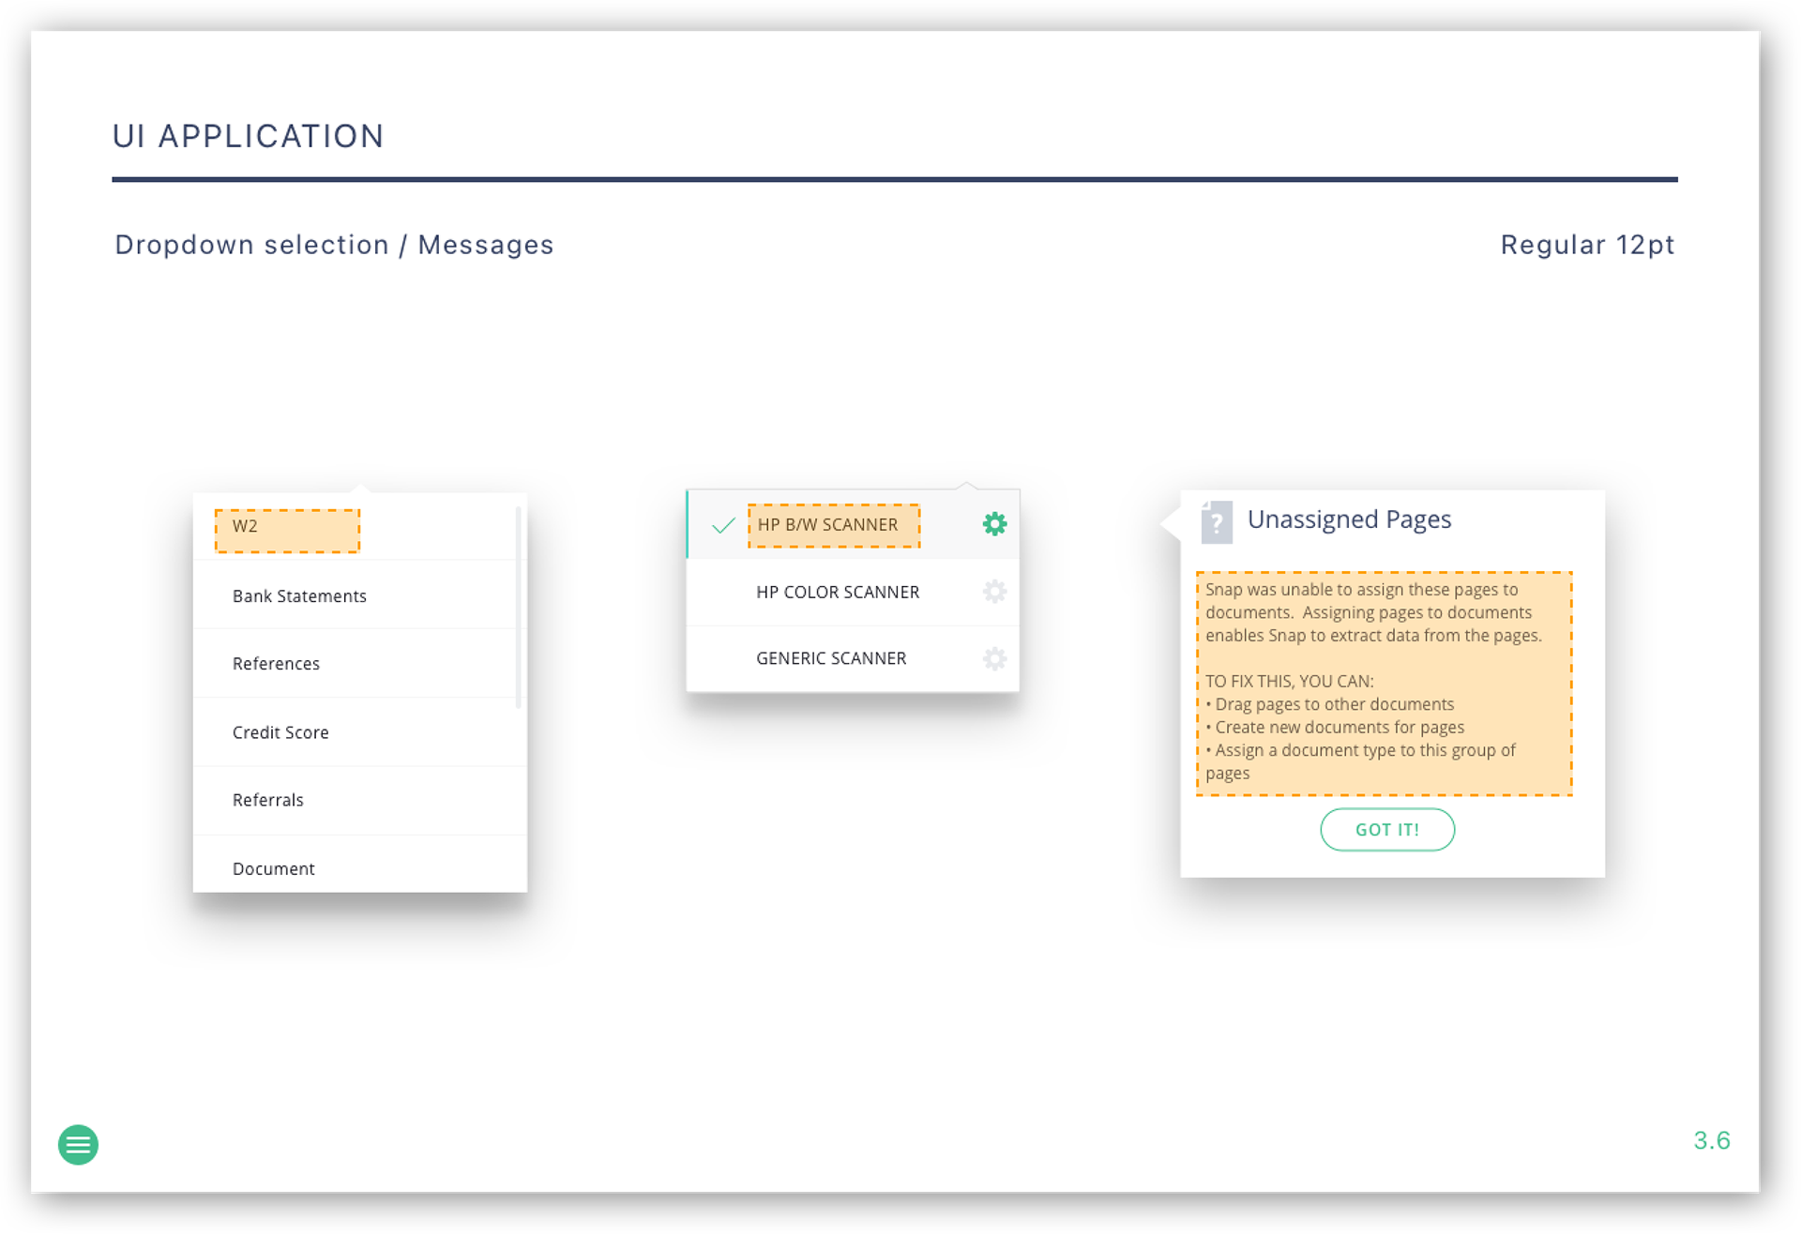Click the checkmark next to HP B/W Scanner

click(723, 525)
